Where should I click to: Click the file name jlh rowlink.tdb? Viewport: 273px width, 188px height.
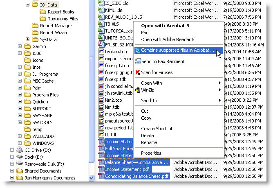119,93
